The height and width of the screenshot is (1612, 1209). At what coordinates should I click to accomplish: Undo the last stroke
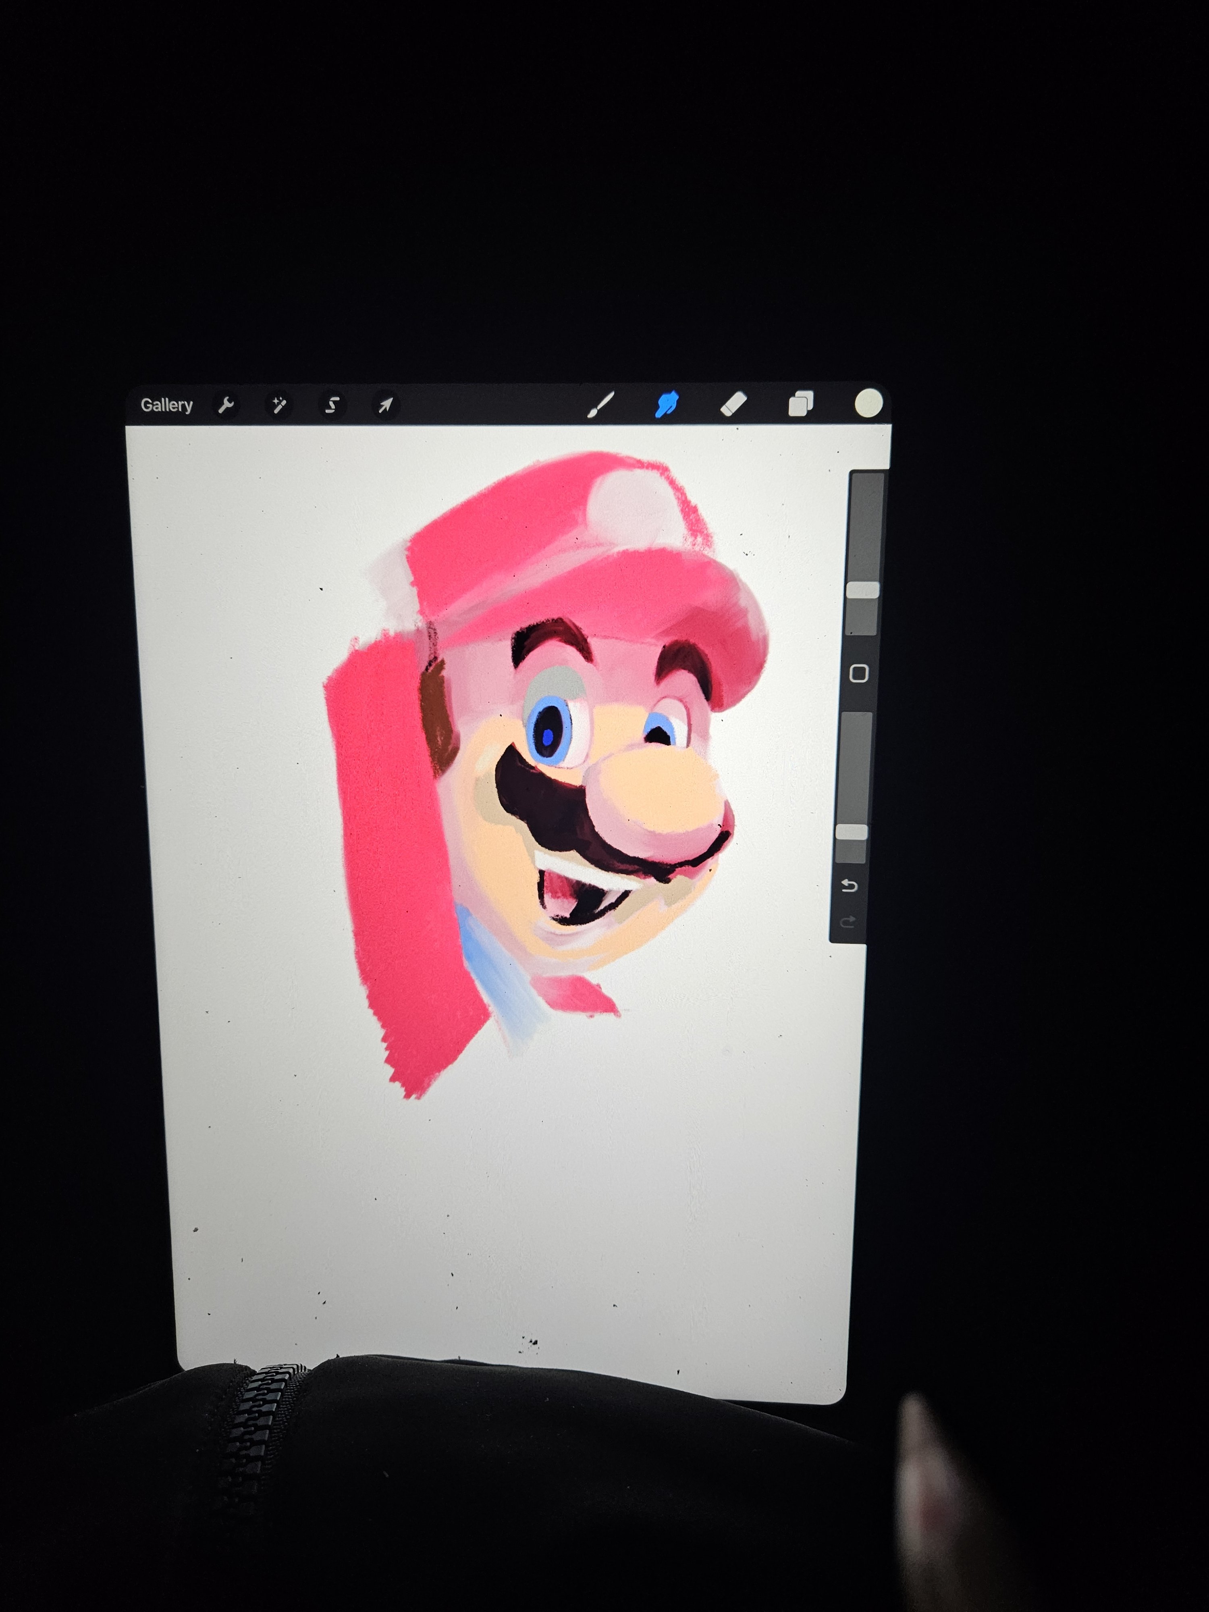click(849, 885)
